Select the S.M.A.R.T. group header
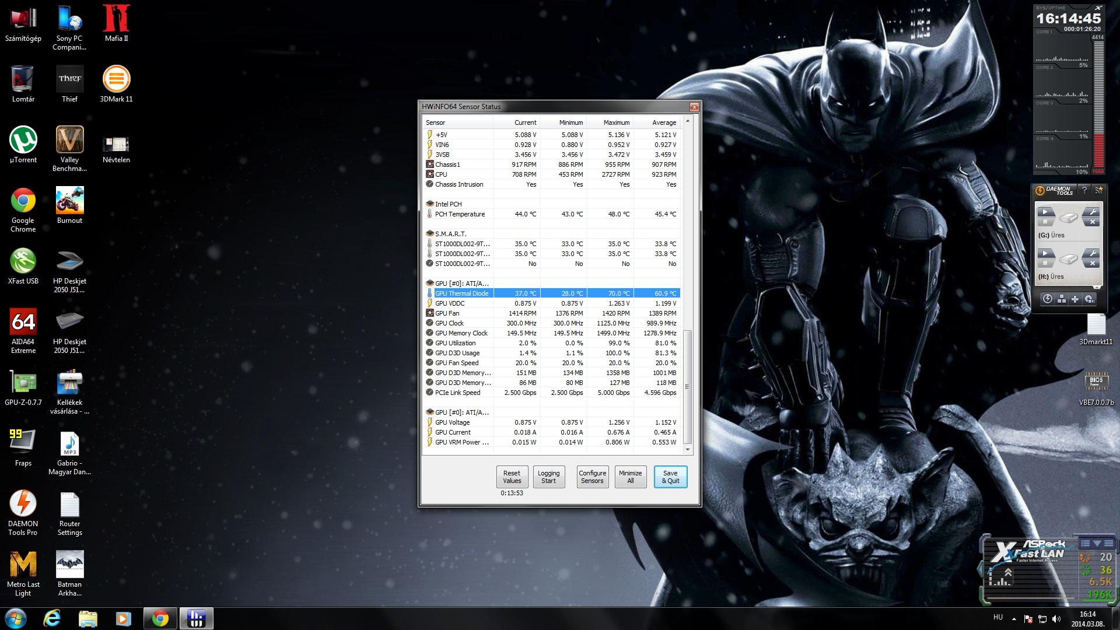 [552, 234]
